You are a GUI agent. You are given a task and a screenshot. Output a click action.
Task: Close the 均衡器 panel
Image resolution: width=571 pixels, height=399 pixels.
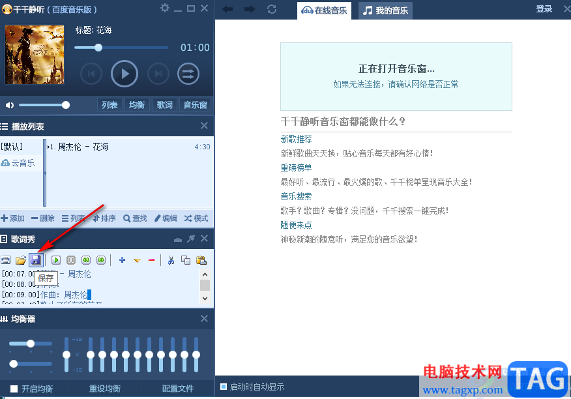click(x=204, y=318)
